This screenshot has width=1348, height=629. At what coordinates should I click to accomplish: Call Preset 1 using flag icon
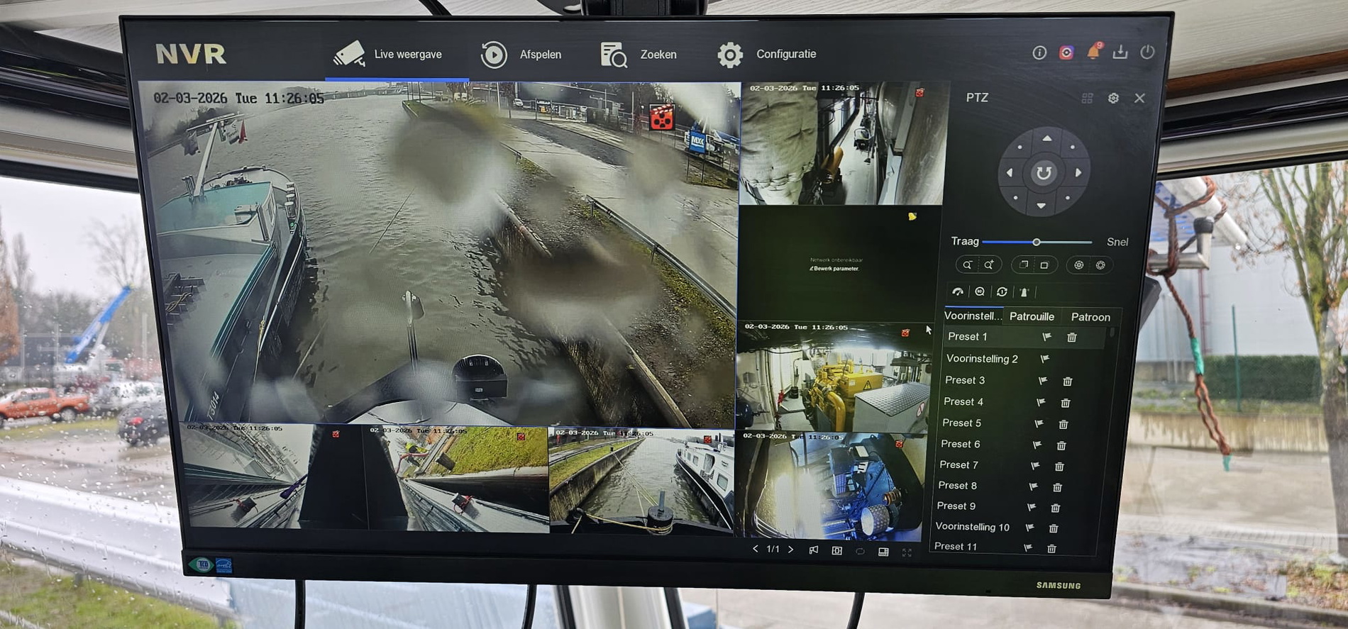[x=1046, y=337]
